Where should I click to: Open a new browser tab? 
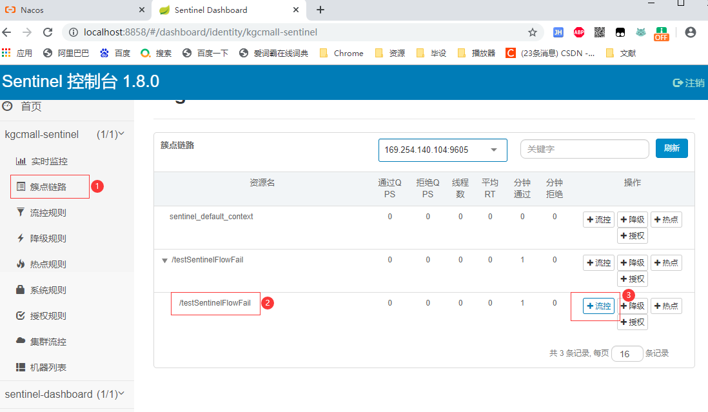320,10
